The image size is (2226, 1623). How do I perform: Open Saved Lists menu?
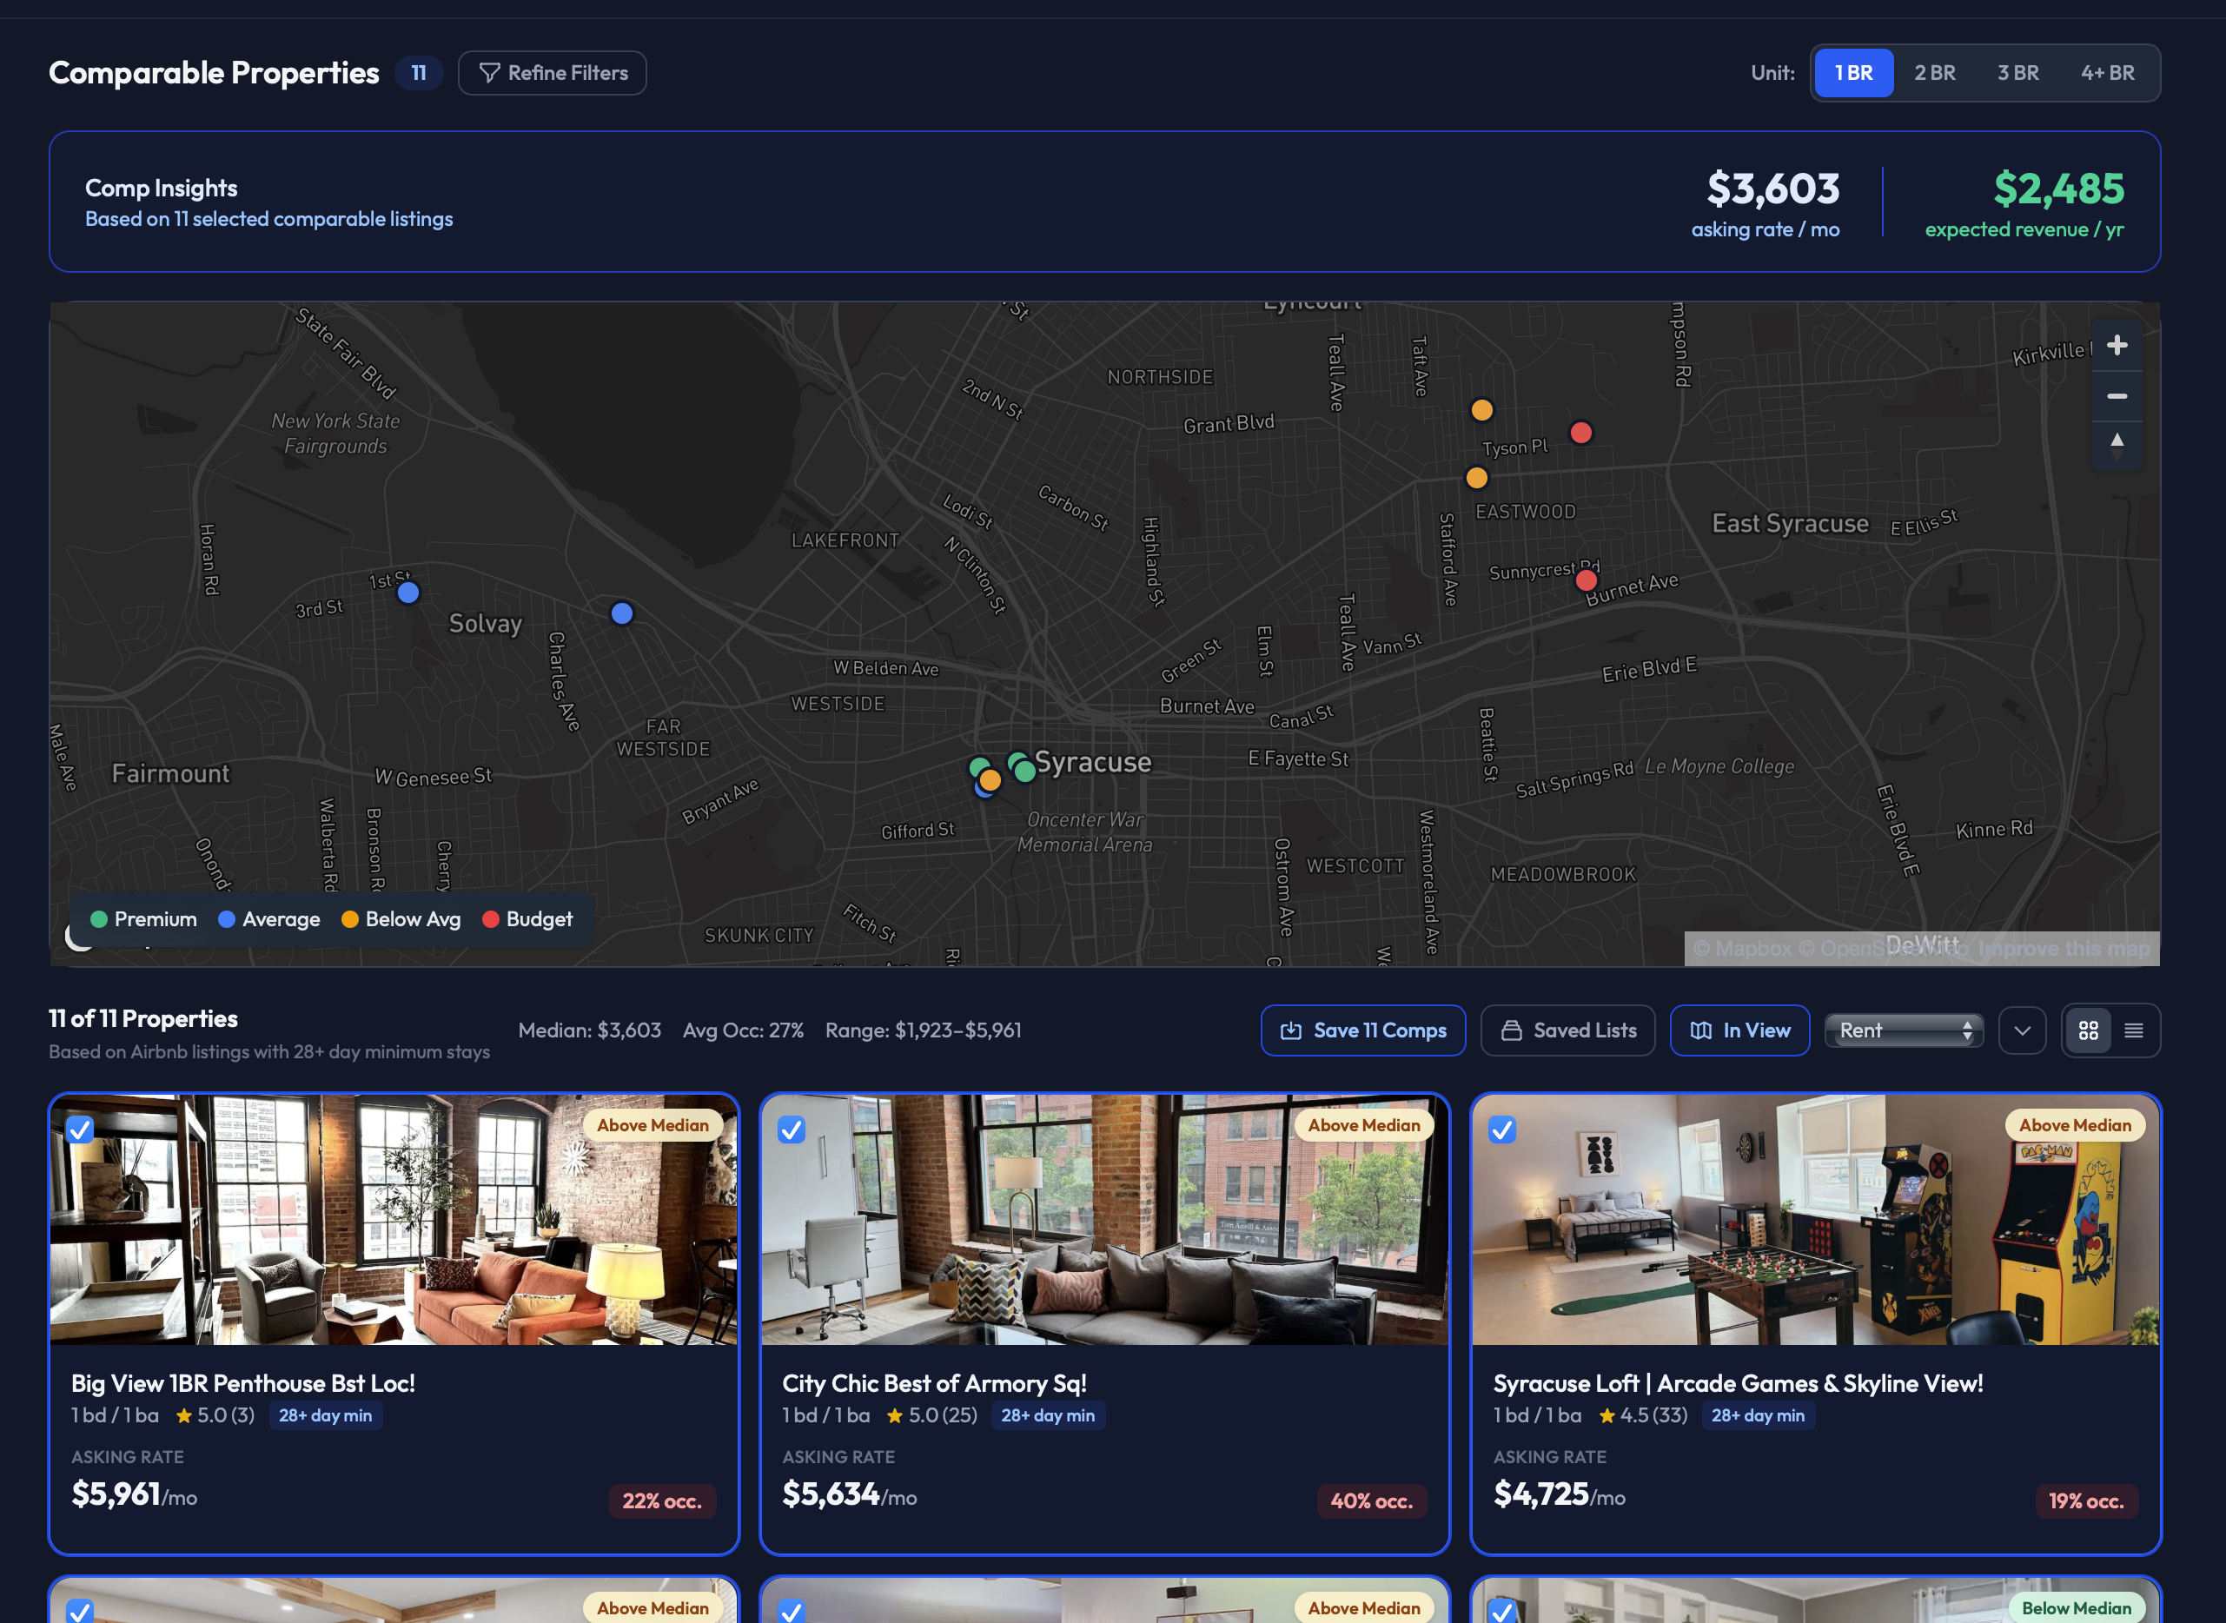(x=1567, y=1030)
